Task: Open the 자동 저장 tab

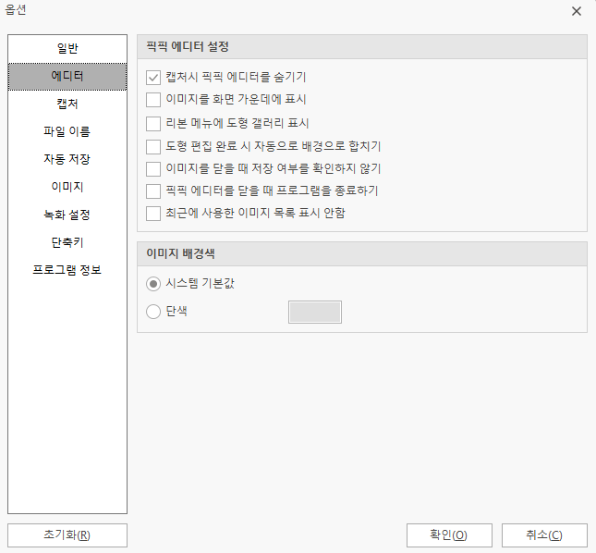Action: 67,159
